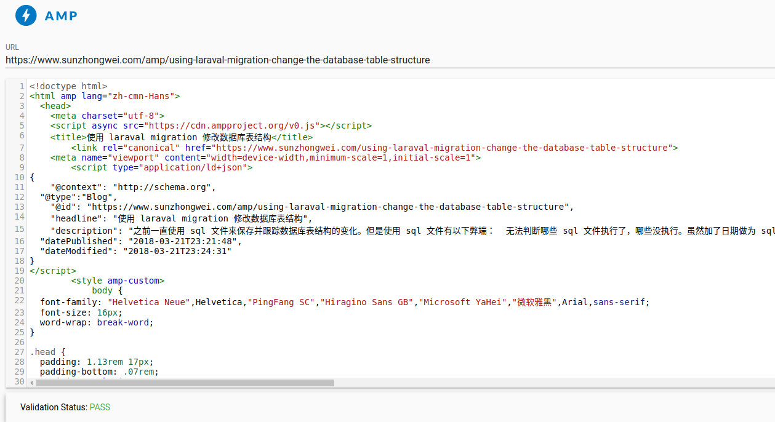This screenshot has height=422, width=775.
Task: Click the html amp lang line
Action: coord(105,96)
